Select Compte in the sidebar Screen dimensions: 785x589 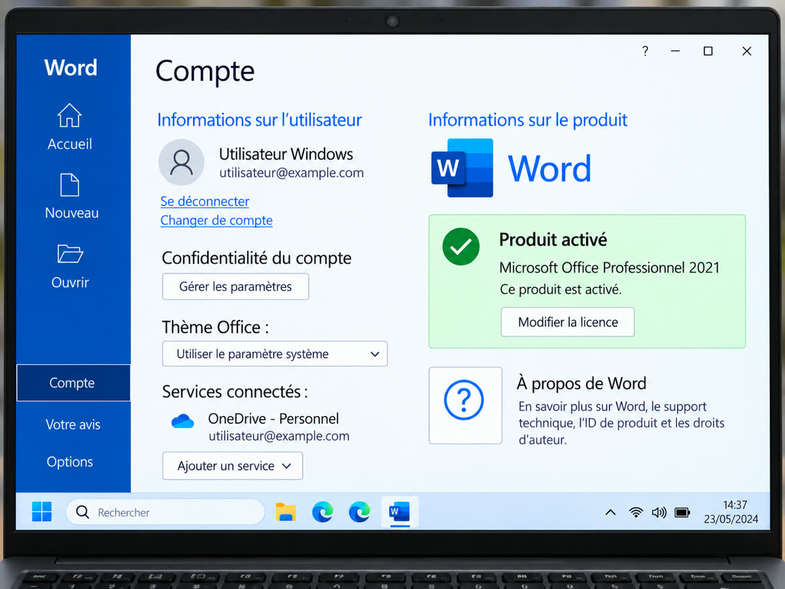coord(73,383)
